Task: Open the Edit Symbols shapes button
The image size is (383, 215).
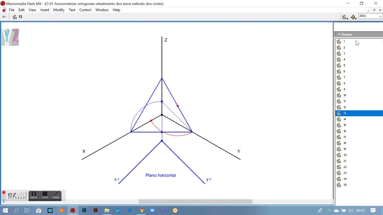Action: [x=353, y=17]
